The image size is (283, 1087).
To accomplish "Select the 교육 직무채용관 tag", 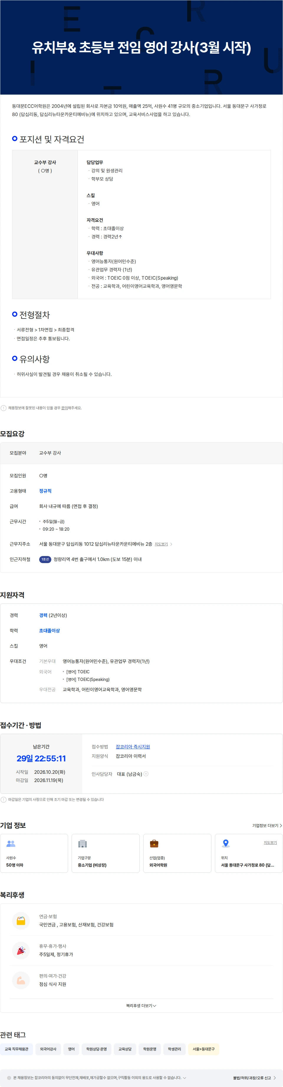I will [17, 1050].
